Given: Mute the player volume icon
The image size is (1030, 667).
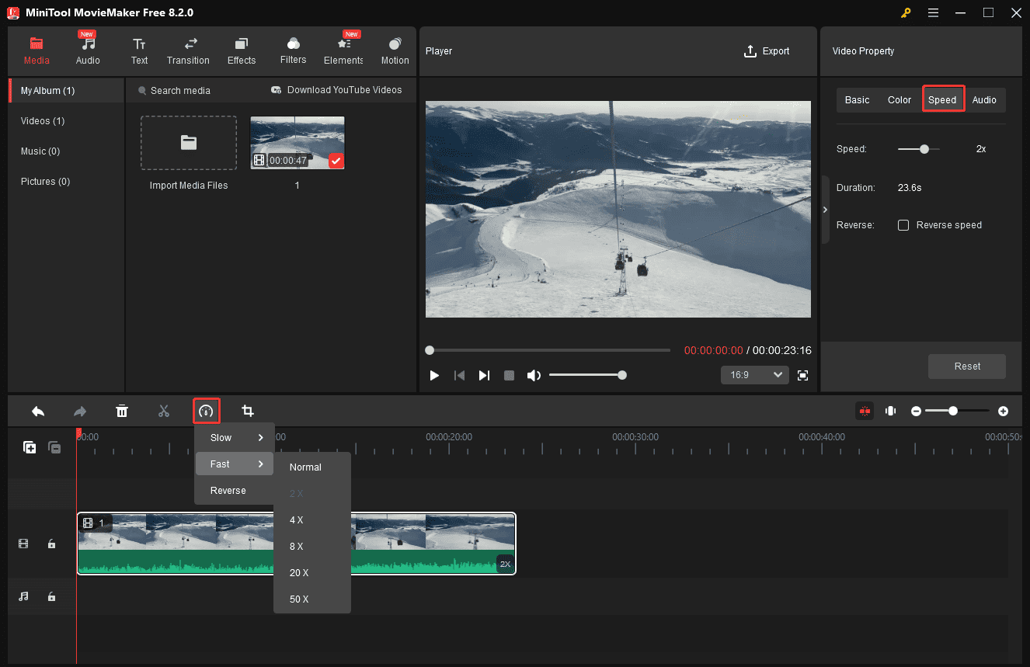Looking at the screenshot, I should point(534,376).
